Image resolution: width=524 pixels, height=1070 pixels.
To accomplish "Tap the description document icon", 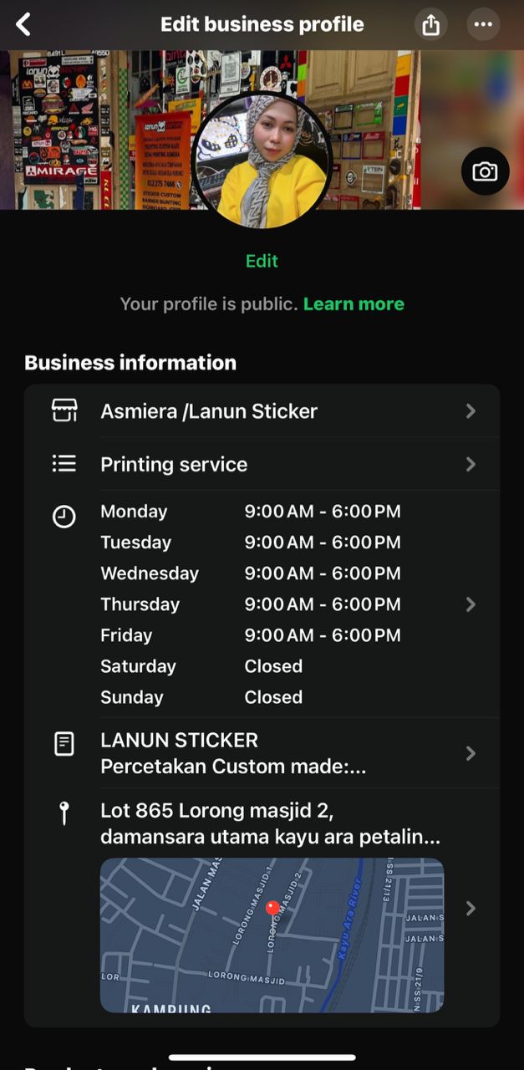I will tap(64, 744).
